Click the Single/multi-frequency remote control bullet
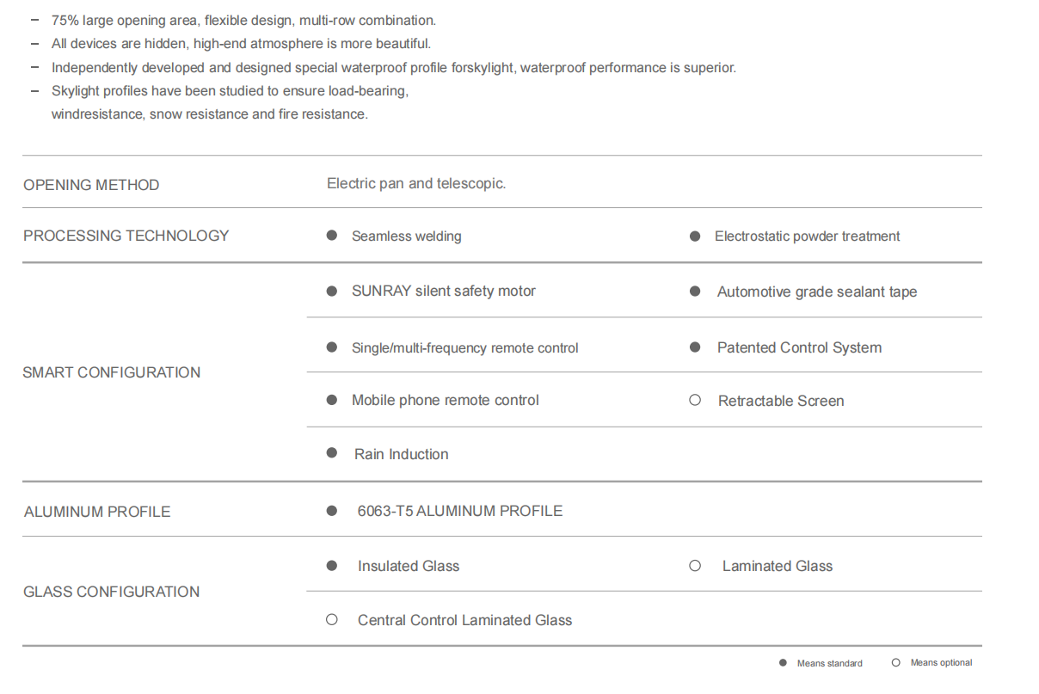Screen dimensions: 1039x694 [x=332, y=347]
